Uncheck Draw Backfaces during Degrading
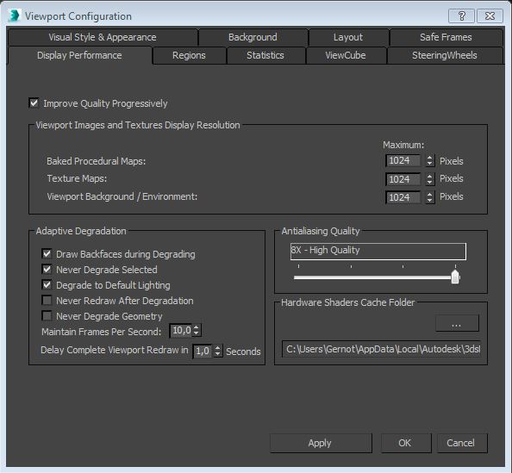This screenshot has height=473, width=512. point(47,253)
